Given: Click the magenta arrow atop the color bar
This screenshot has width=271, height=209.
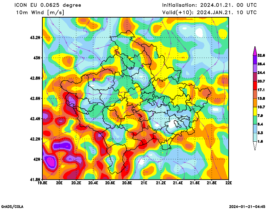Looking at the screenshot, I should 255,51.
